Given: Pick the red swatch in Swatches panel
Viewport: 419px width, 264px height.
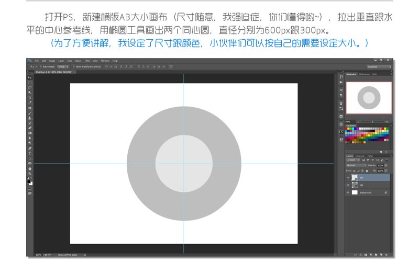Looking at the screenshot, I should click(346, 129).
